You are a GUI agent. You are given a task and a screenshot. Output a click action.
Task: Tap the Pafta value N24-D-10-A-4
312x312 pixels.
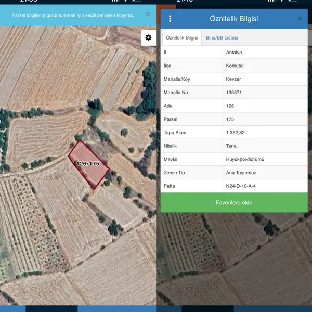241,186
